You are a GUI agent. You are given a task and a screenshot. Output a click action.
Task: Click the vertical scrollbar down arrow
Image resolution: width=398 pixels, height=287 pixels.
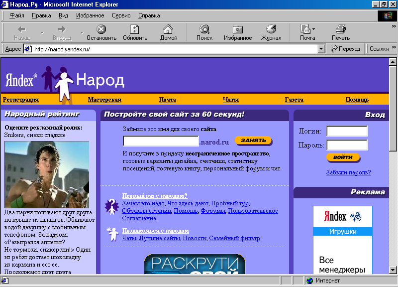tap(393, 270)
